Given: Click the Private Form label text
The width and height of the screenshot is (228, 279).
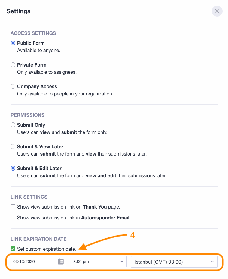Looking at the screenshot, I should [x=32, y=65].
